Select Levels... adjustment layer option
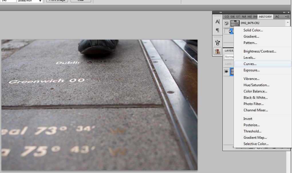Screen dimensions: 292x173 point(249,58)
